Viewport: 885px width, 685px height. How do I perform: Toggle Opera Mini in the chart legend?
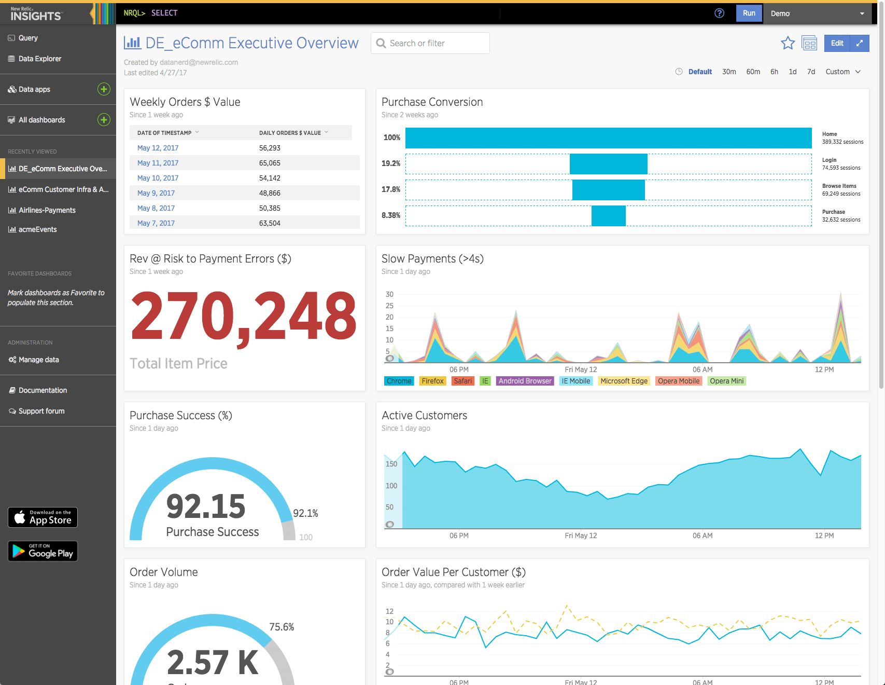click(726, 380)
